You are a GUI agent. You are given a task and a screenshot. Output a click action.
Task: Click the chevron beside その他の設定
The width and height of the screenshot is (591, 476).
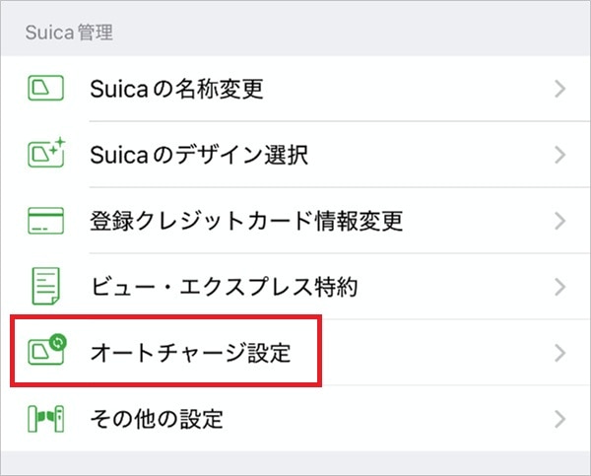[x=560, y=418]
